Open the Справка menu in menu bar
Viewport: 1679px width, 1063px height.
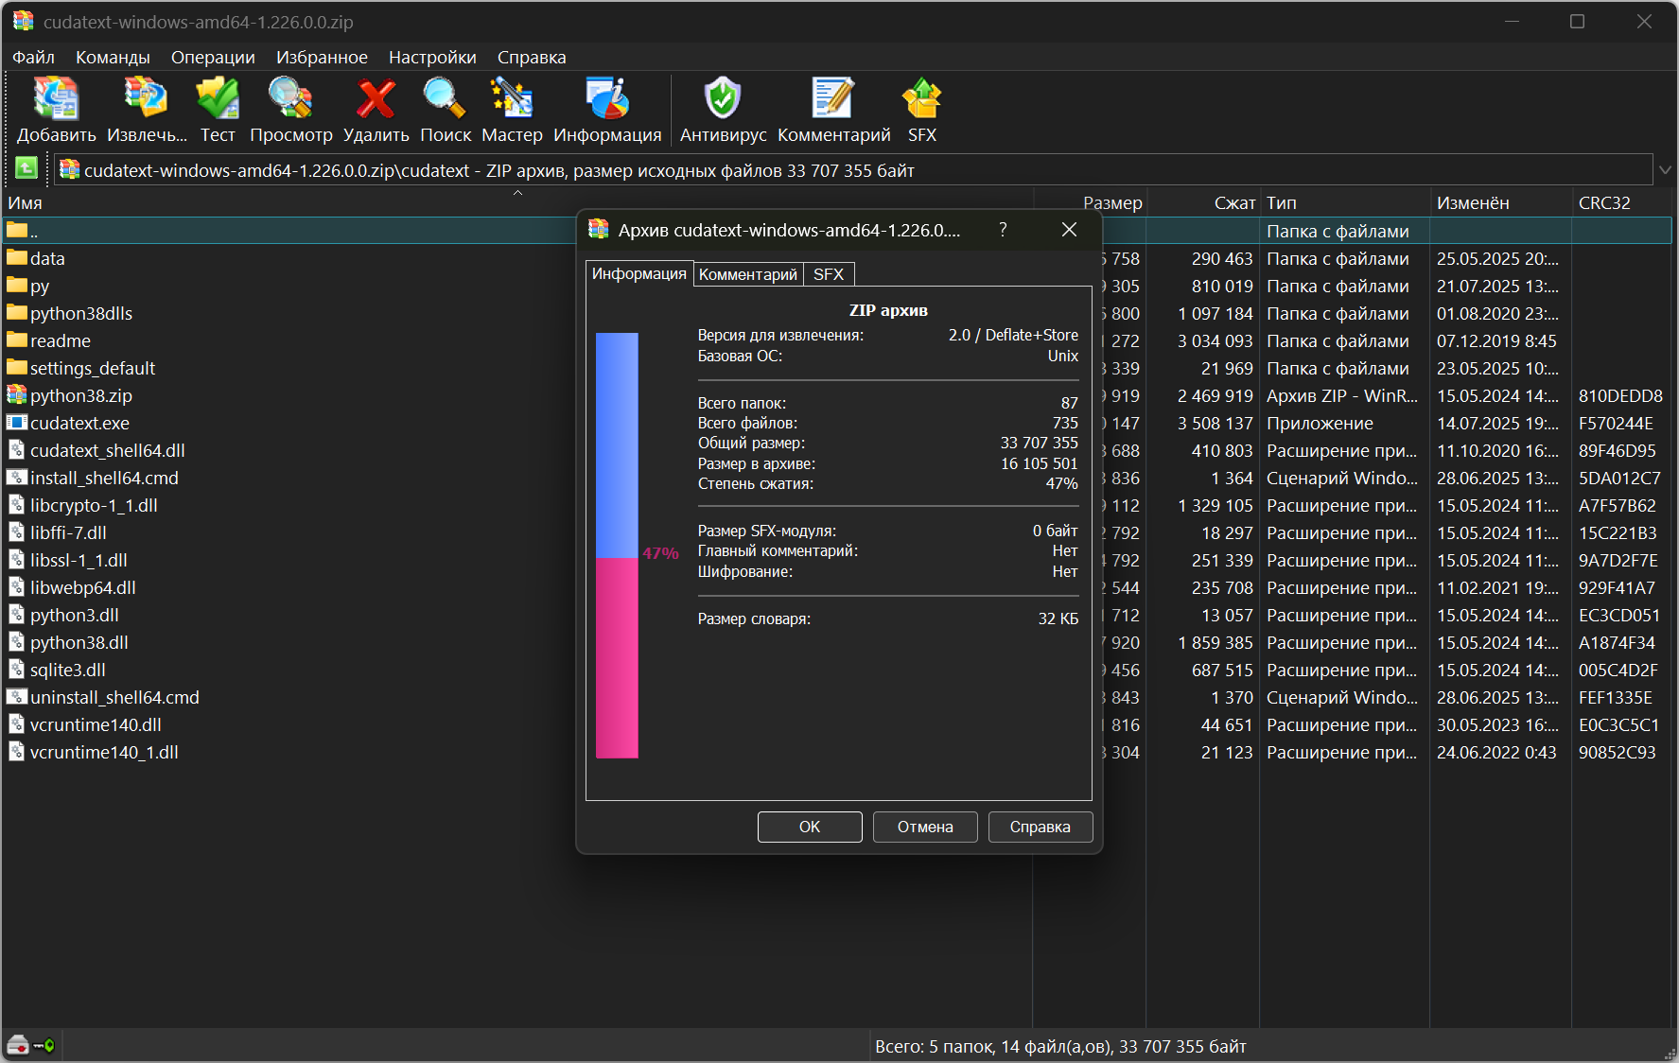coord(532,57)
